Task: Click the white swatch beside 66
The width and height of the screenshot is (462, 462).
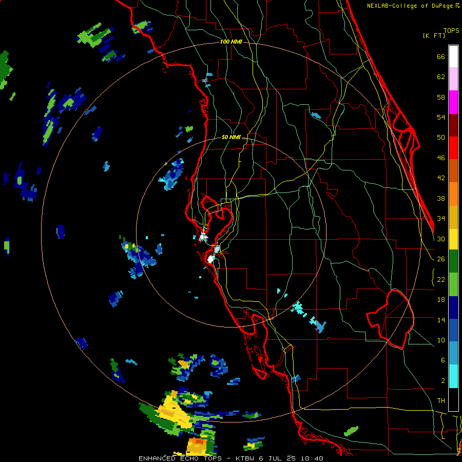Action: (453, 56)
